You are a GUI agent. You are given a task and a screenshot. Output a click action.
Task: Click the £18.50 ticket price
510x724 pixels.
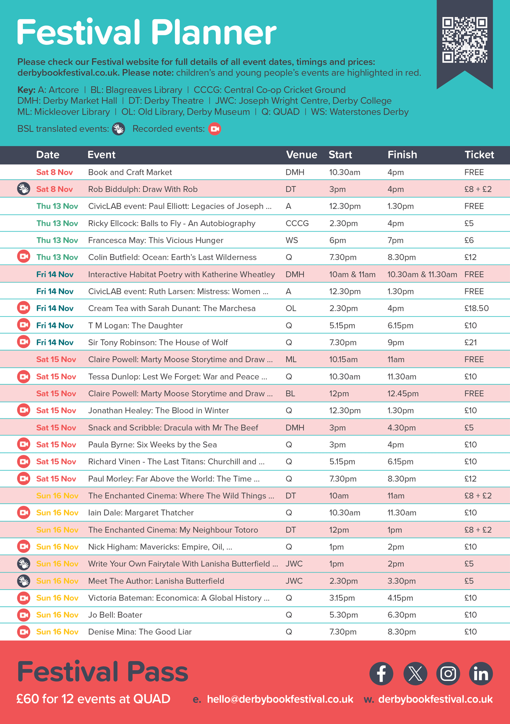(477, 308)
